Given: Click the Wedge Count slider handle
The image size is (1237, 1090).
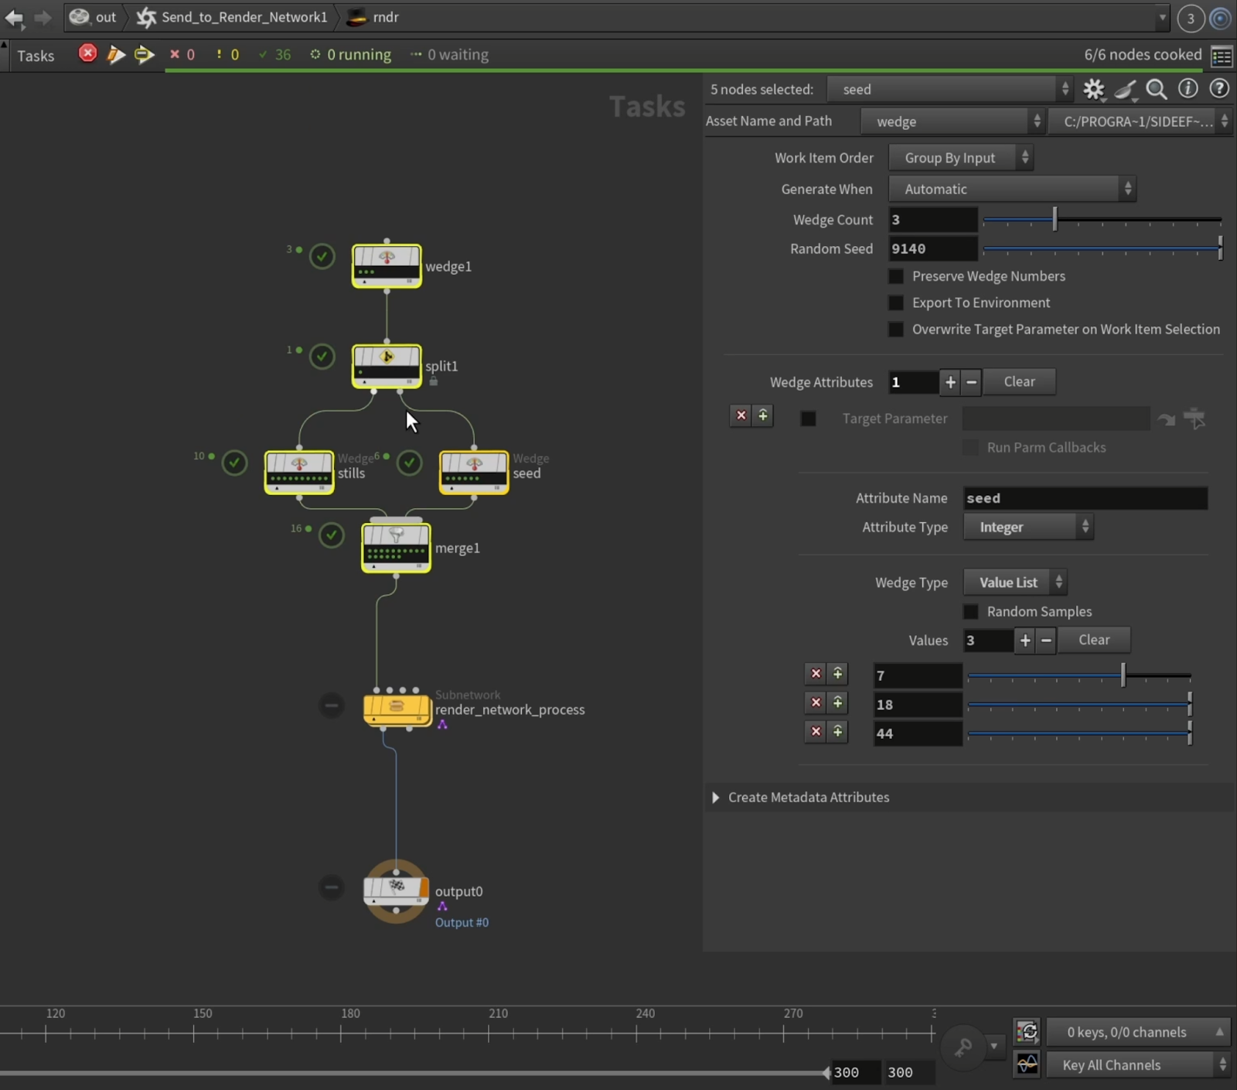Looking at the screenshot, I should (1055, 220).
